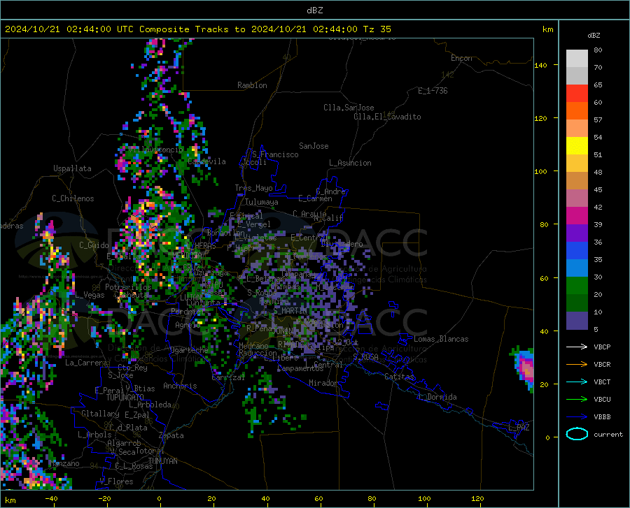The height and width of the screenshot is (508, 630).
Task: Click the Mirador map label
Action: pyautogui.click(x=323, y=383)
